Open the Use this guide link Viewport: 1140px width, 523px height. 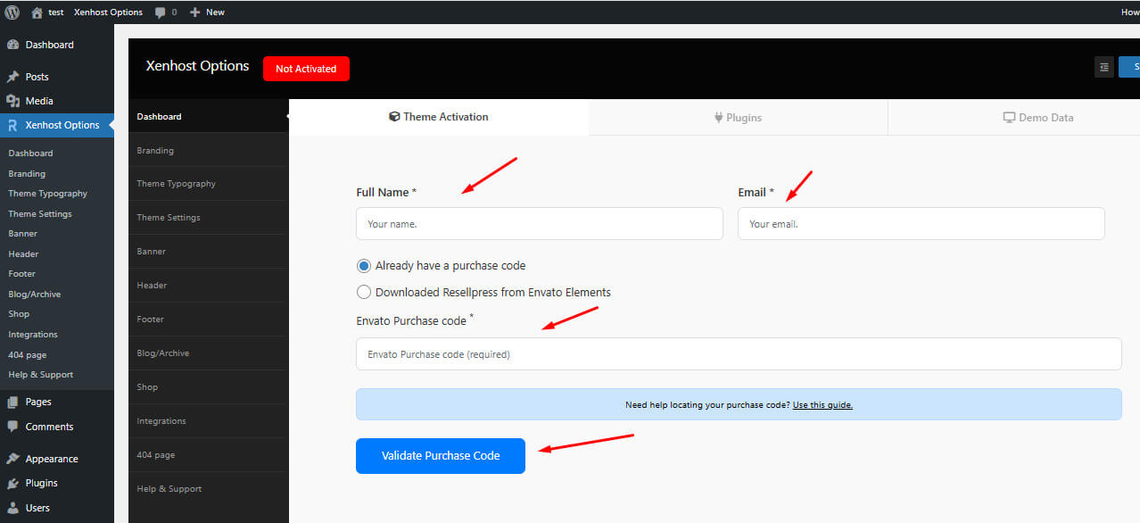(822, 405)
